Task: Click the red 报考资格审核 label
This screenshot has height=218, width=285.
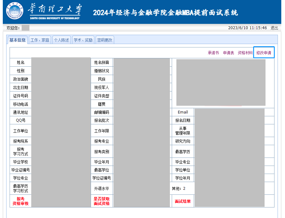Action: (x=20, y=201)
